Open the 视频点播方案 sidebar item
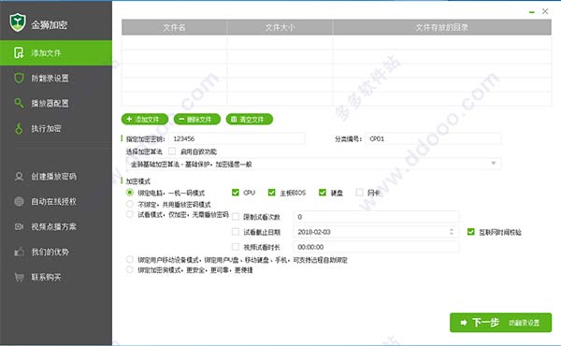Screen dimensions: 561x346 tap(56, 226)
